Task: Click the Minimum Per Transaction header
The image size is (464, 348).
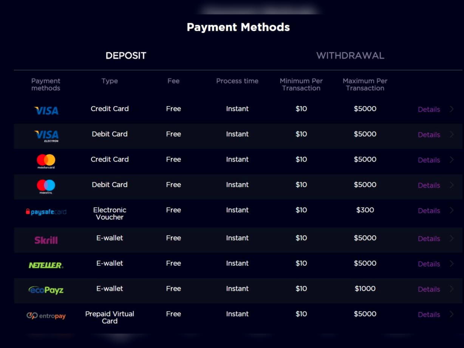Action: pyautogui.click(x=301, y=85)
